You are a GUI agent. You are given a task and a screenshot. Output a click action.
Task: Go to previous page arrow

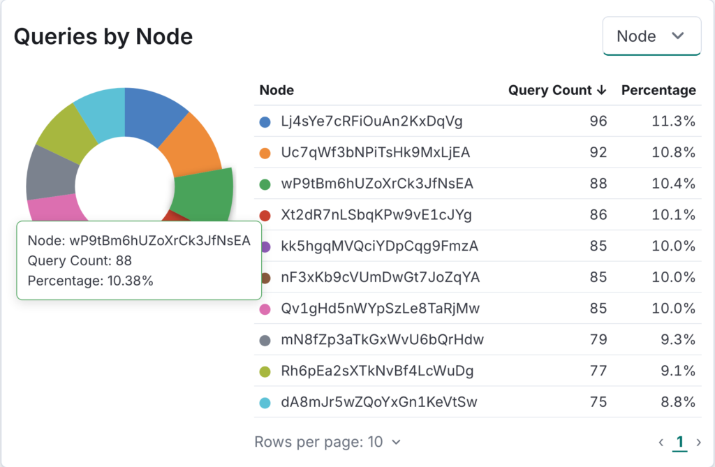point(661,443)
